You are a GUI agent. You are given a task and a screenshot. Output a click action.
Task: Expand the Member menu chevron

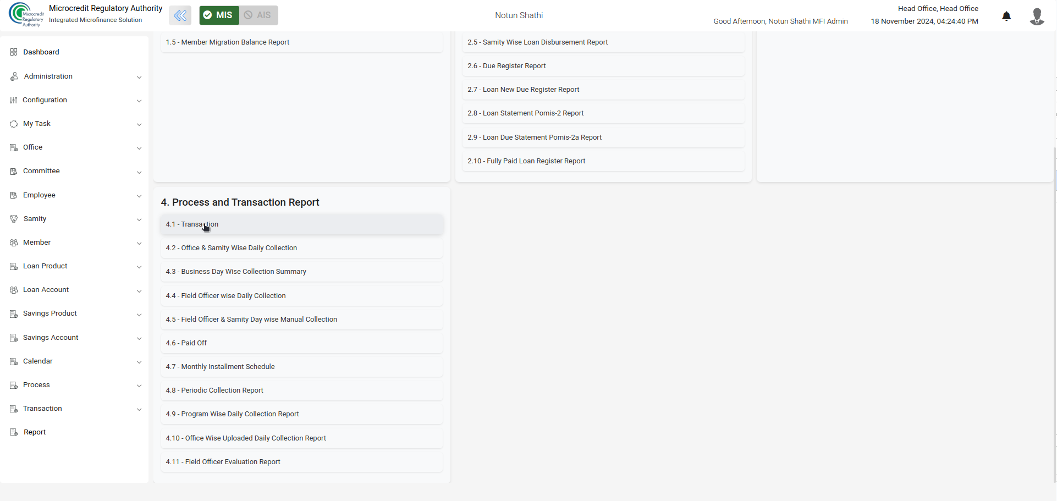139,243
